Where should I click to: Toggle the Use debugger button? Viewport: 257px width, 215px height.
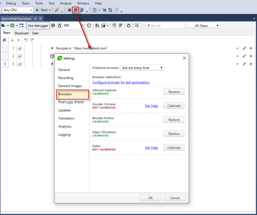(x=38, y=26)
